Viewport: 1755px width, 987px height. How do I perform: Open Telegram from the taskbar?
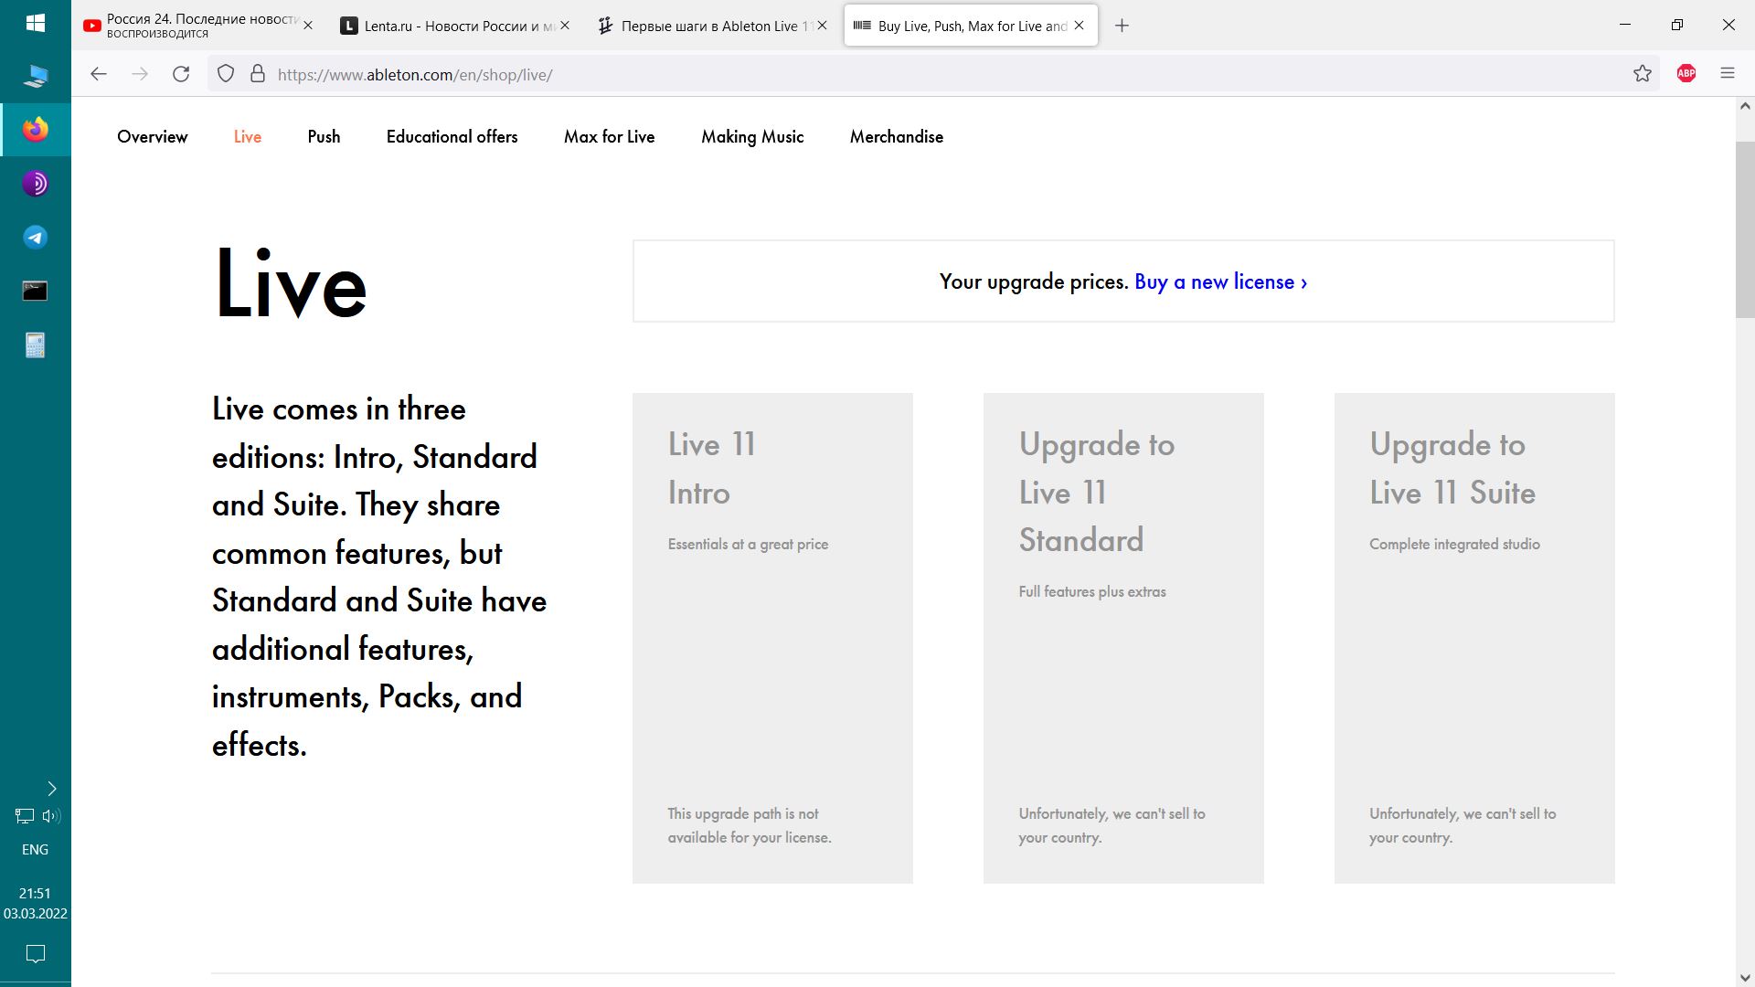pyautogui.click(x=35, y=238)
